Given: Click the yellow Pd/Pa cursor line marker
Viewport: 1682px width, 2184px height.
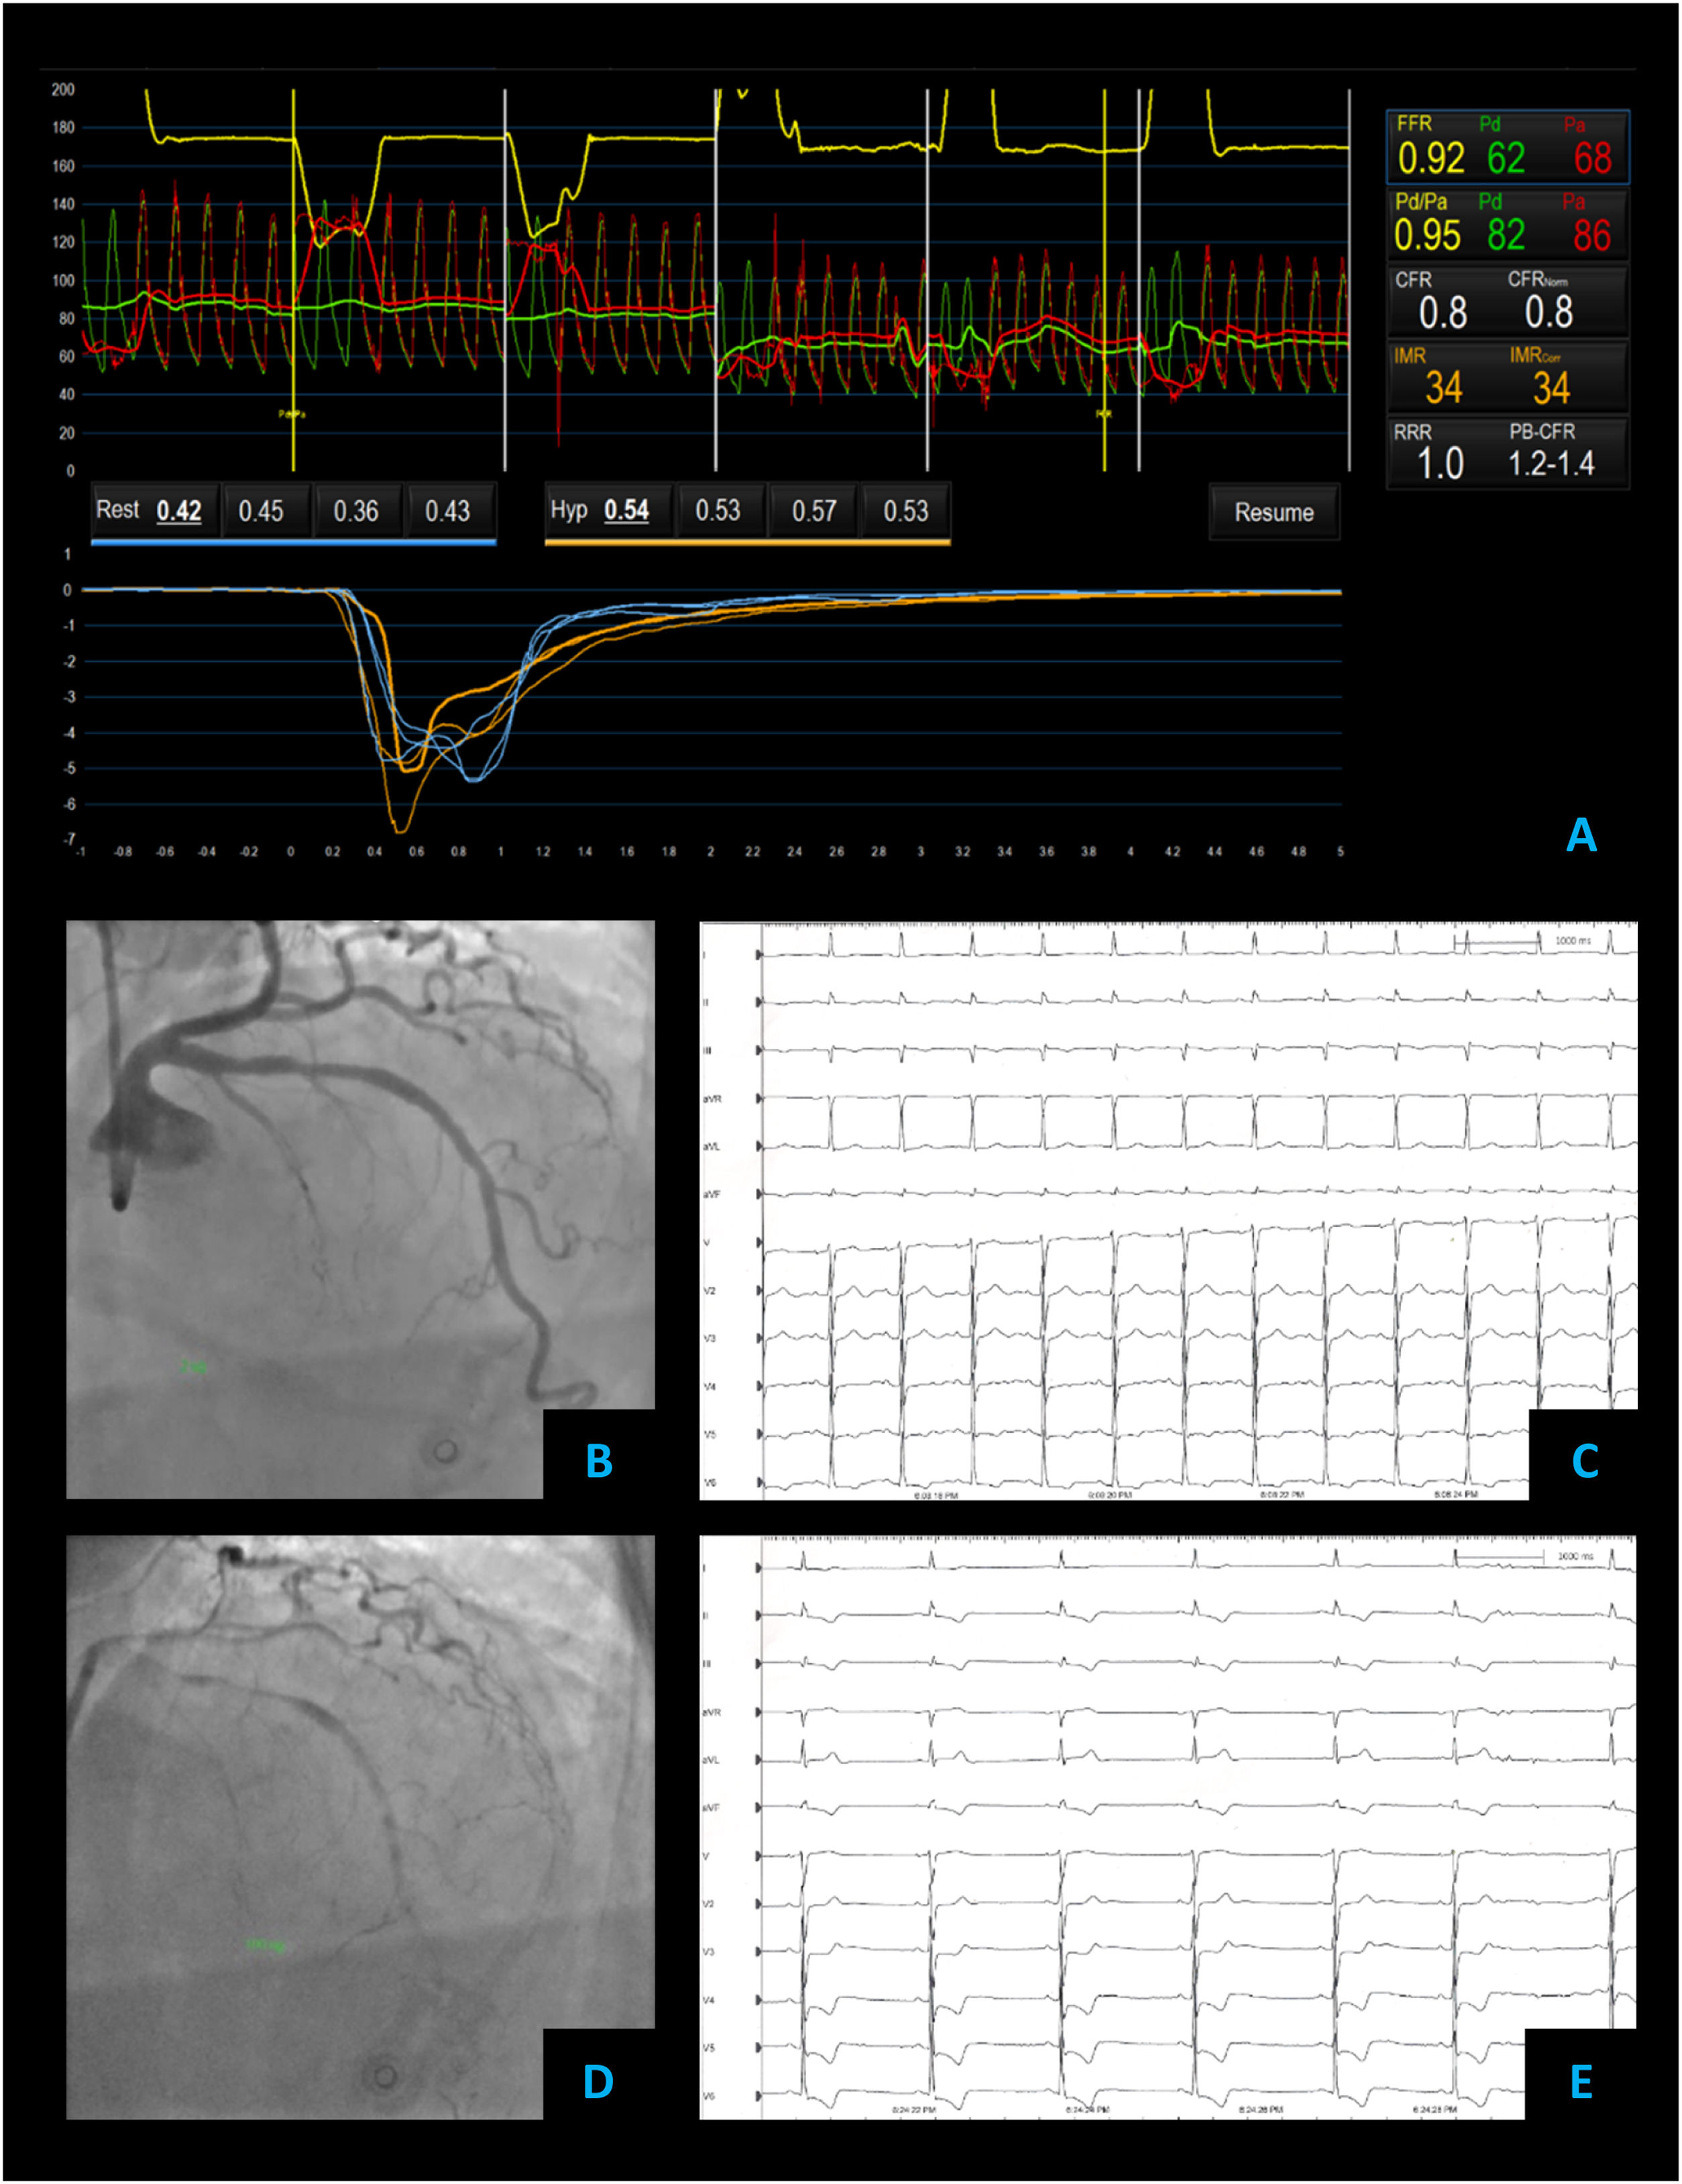Looking at the screenshot, I should coord(293,413).
